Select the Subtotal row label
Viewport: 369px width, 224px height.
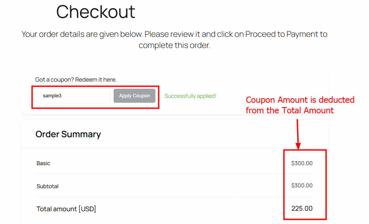tap(47, 186)
